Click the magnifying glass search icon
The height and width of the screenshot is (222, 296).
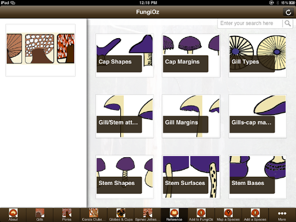(287, 23)
